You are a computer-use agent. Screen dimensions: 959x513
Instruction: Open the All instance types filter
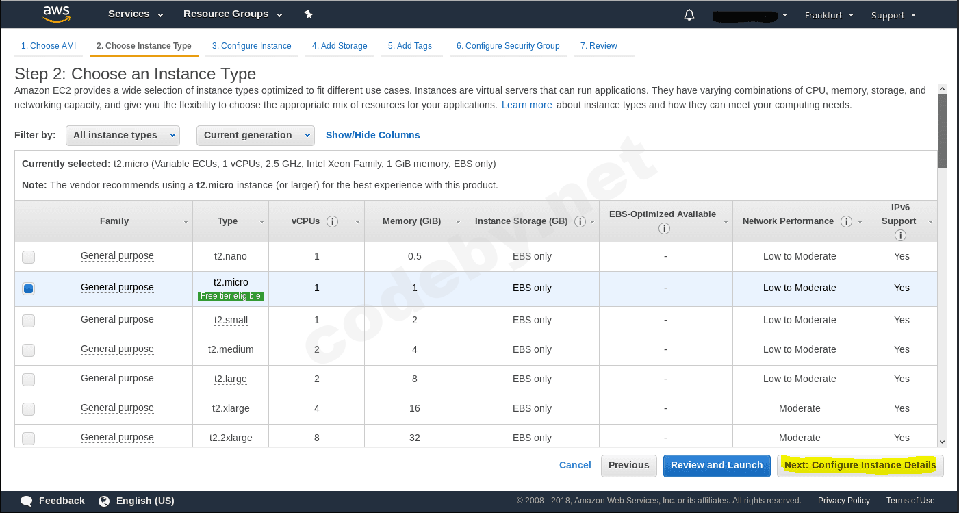(x=123, y=135)
